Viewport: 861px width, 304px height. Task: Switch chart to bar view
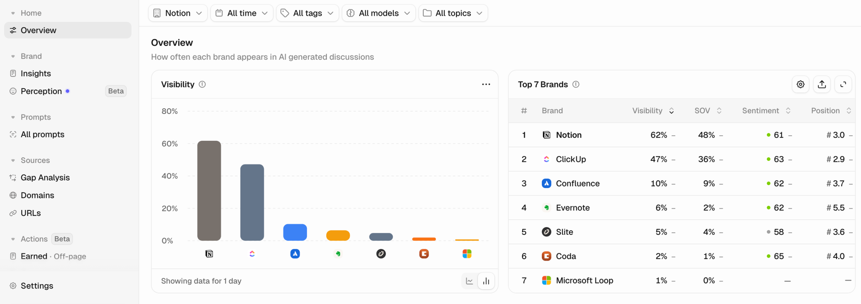486,281
